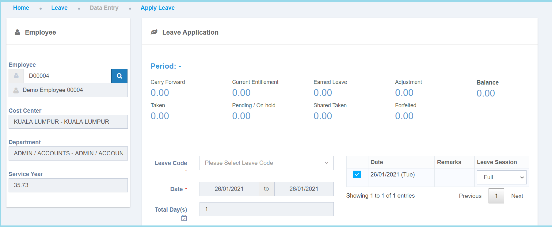Click the user icon beside employee ID field
552x227 pixels.
point(16,76)
